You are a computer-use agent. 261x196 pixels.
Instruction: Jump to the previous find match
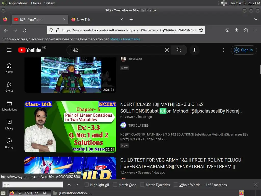click(69, 185)
